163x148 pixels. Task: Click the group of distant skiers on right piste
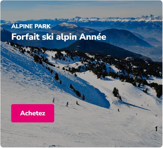tap(127, 106)
